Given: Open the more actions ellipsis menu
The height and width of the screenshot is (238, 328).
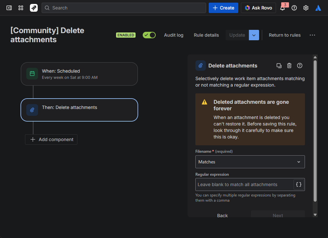Looking at the screenshot, I should [312, 35].
